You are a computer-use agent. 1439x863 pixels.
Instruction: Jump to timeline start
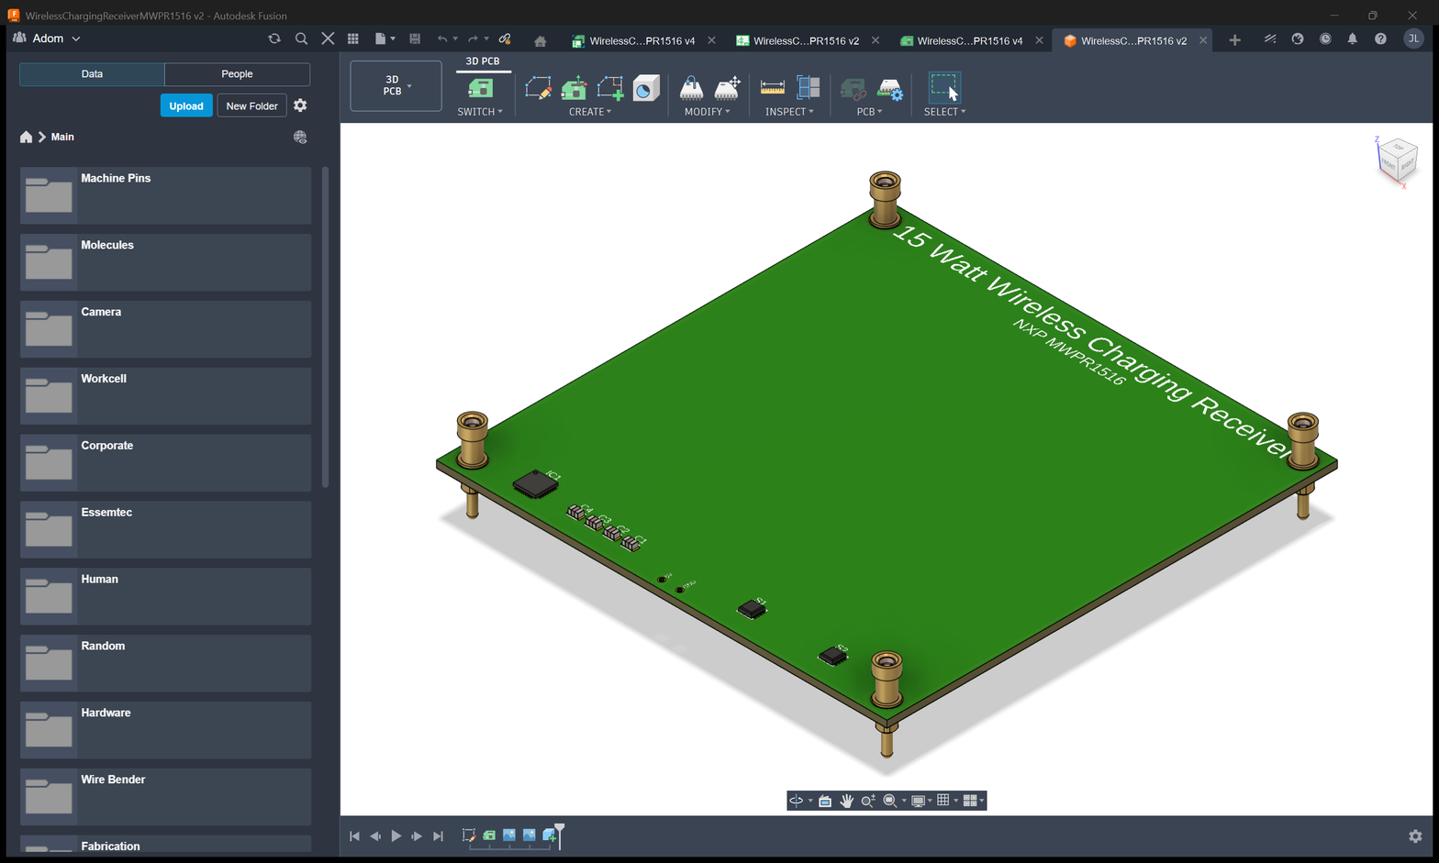(x=354, y=835)
